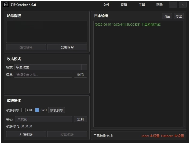Viewport: 190px width, 144px height.
Task: Open the 模式 dropdown showing 字典攻击
Action: click(51, 67)
